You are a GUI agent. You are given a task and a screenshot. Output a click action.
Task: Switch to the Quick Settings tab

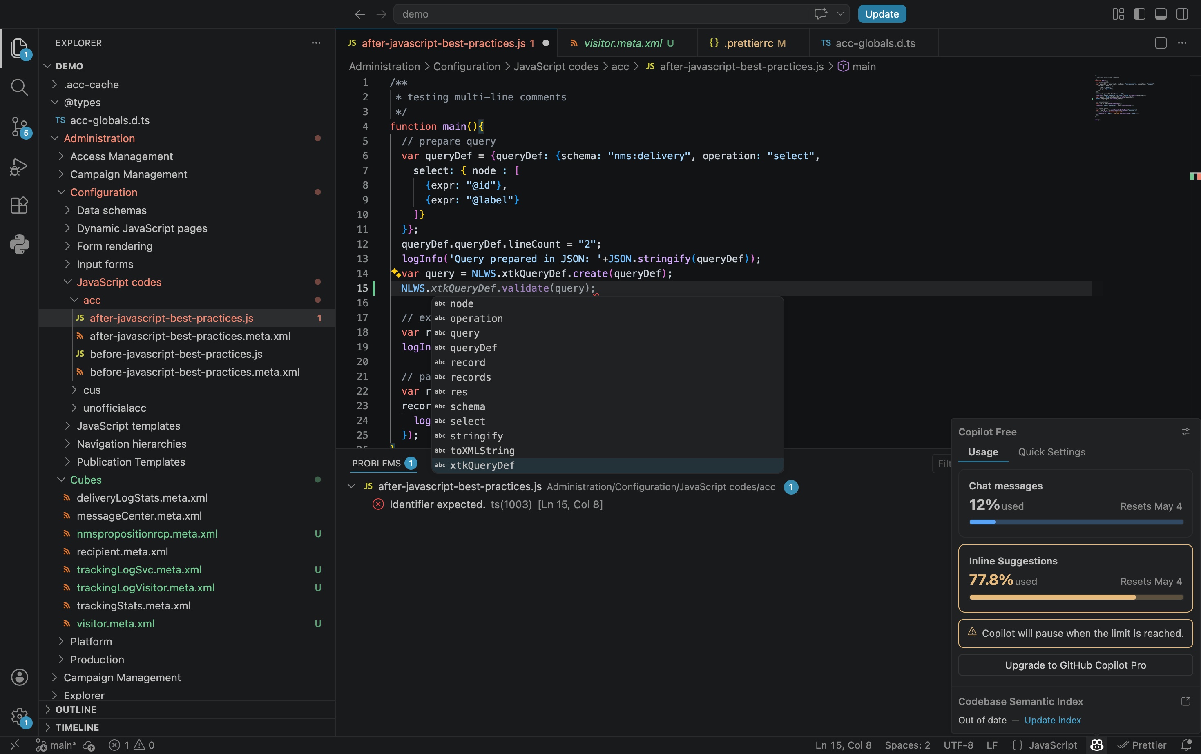(x=1051, y=452)
